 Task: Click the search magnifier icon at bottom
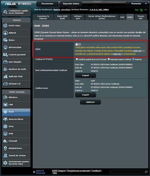146,172
